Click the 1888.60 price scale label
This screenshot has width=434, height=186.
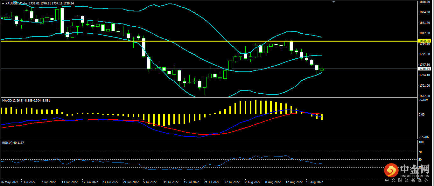[x=425, y=2]
